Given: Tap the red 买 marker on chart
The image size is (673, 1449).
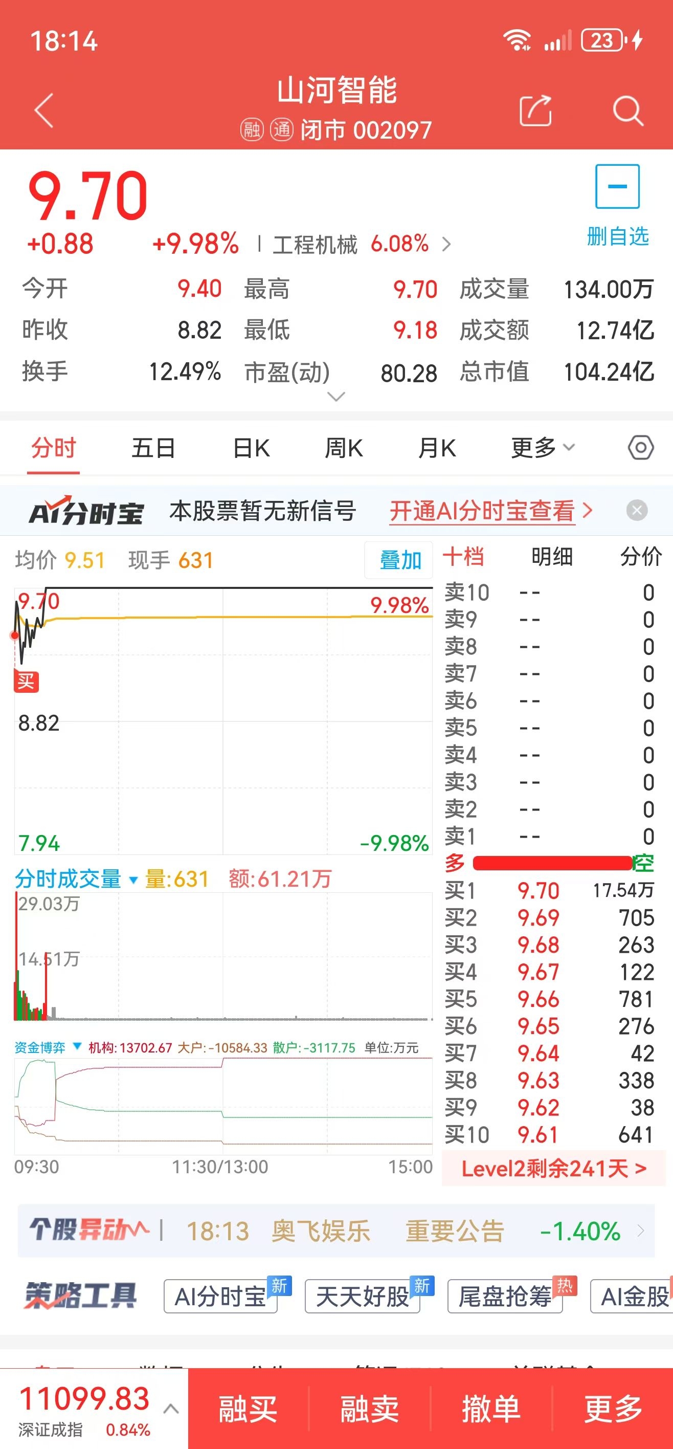Looking at the screenshot, I should pos(26,681).
